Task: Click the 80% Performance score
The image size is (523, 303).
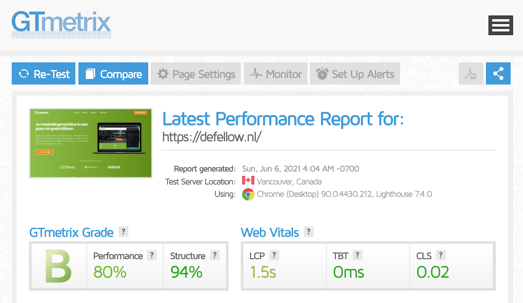Action: (110, 272)
